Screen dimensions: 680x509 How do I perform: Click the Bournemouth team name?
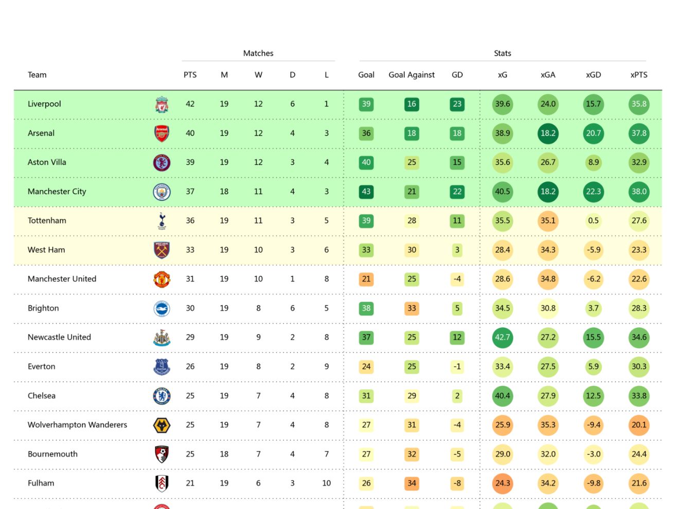pyautogui.click(x=52, y=454)
